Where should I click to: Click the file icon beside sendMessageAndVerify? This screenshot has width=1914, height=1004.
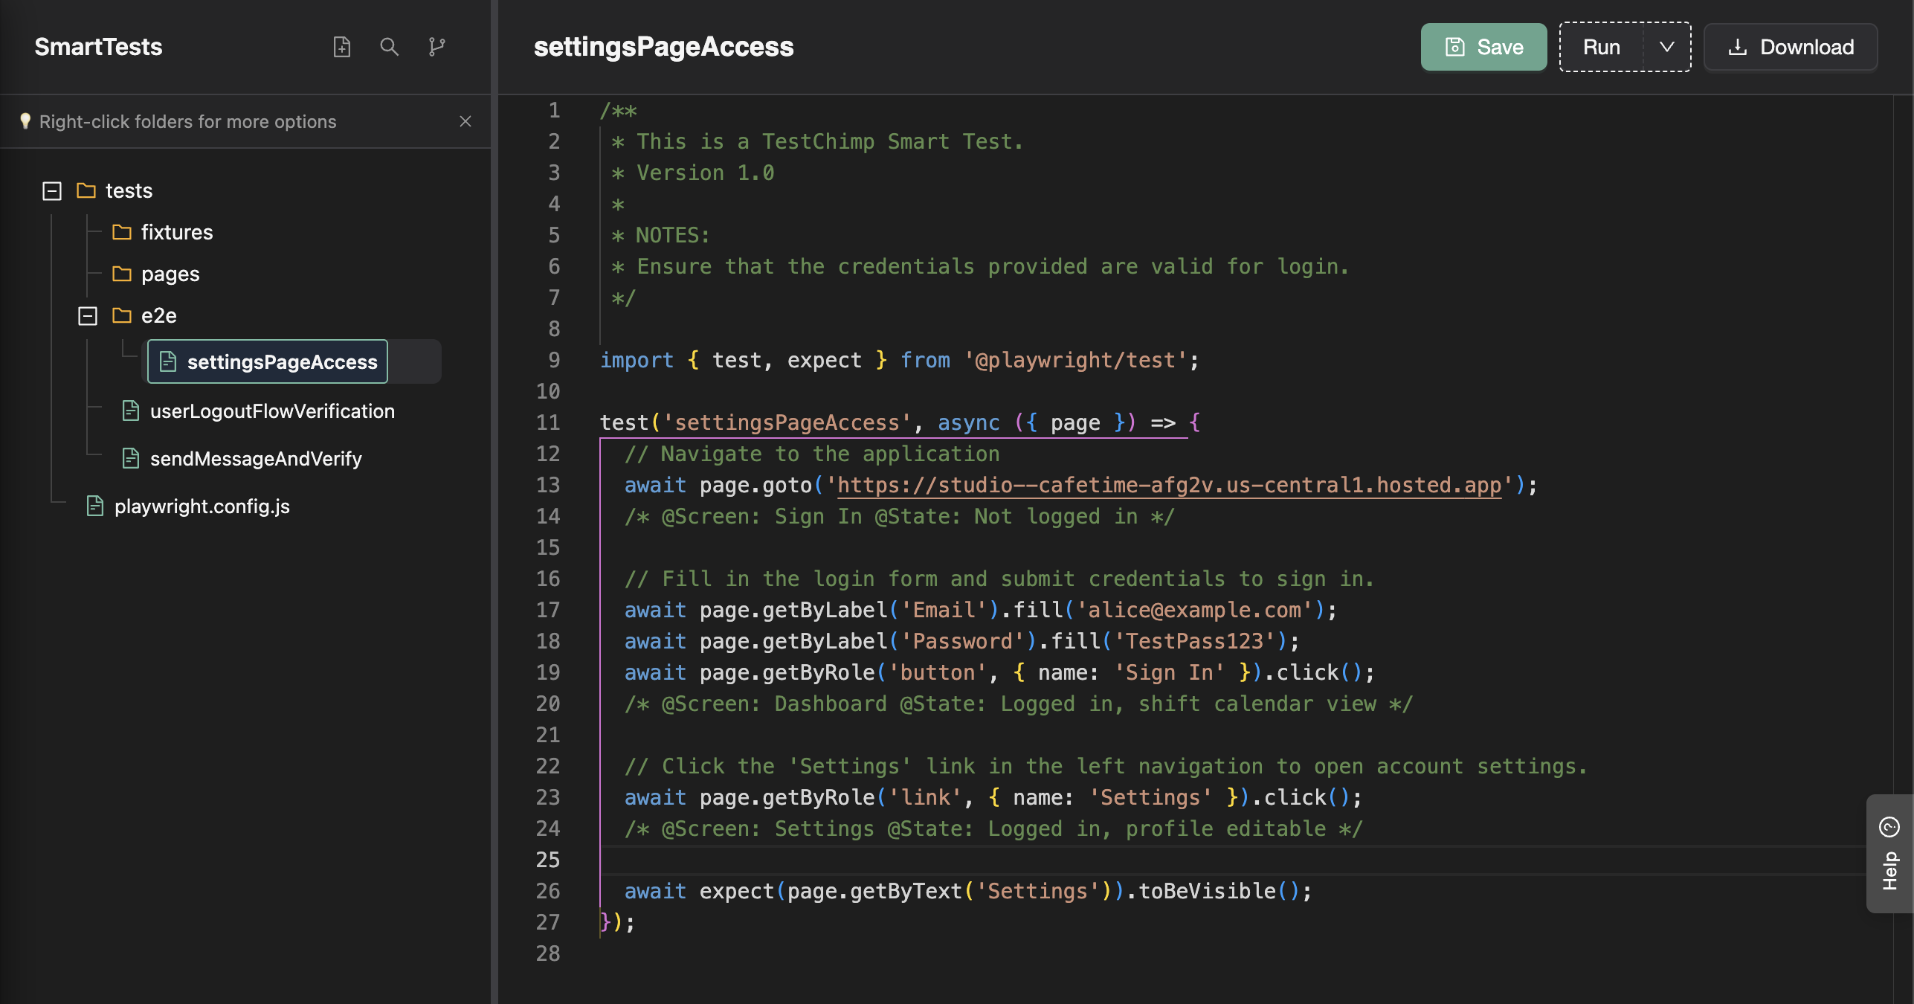[131, 458]
